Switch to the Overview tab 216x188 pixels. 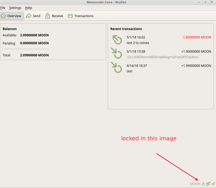click(12, 16)
